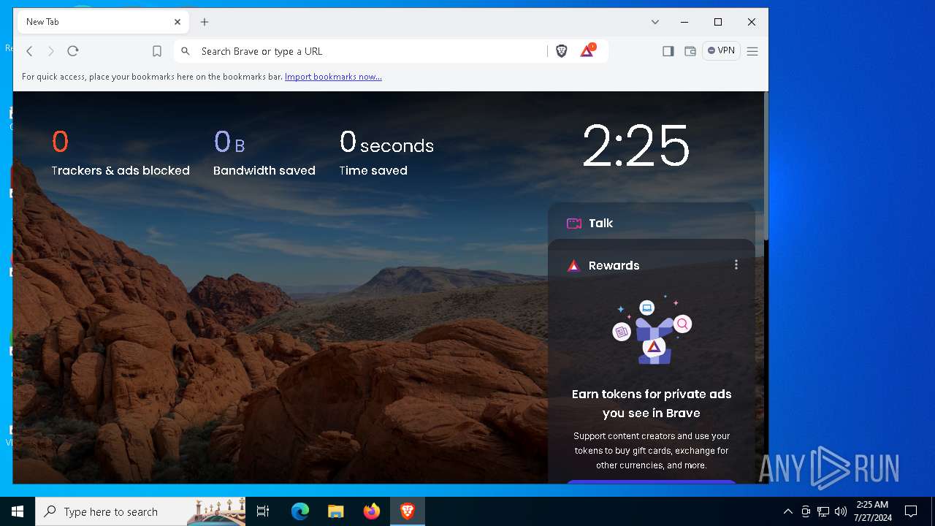This screenshot has height=526, width=935.
Task: Launch Microsoft Edge from taskbar
Action: click(300, 511)
